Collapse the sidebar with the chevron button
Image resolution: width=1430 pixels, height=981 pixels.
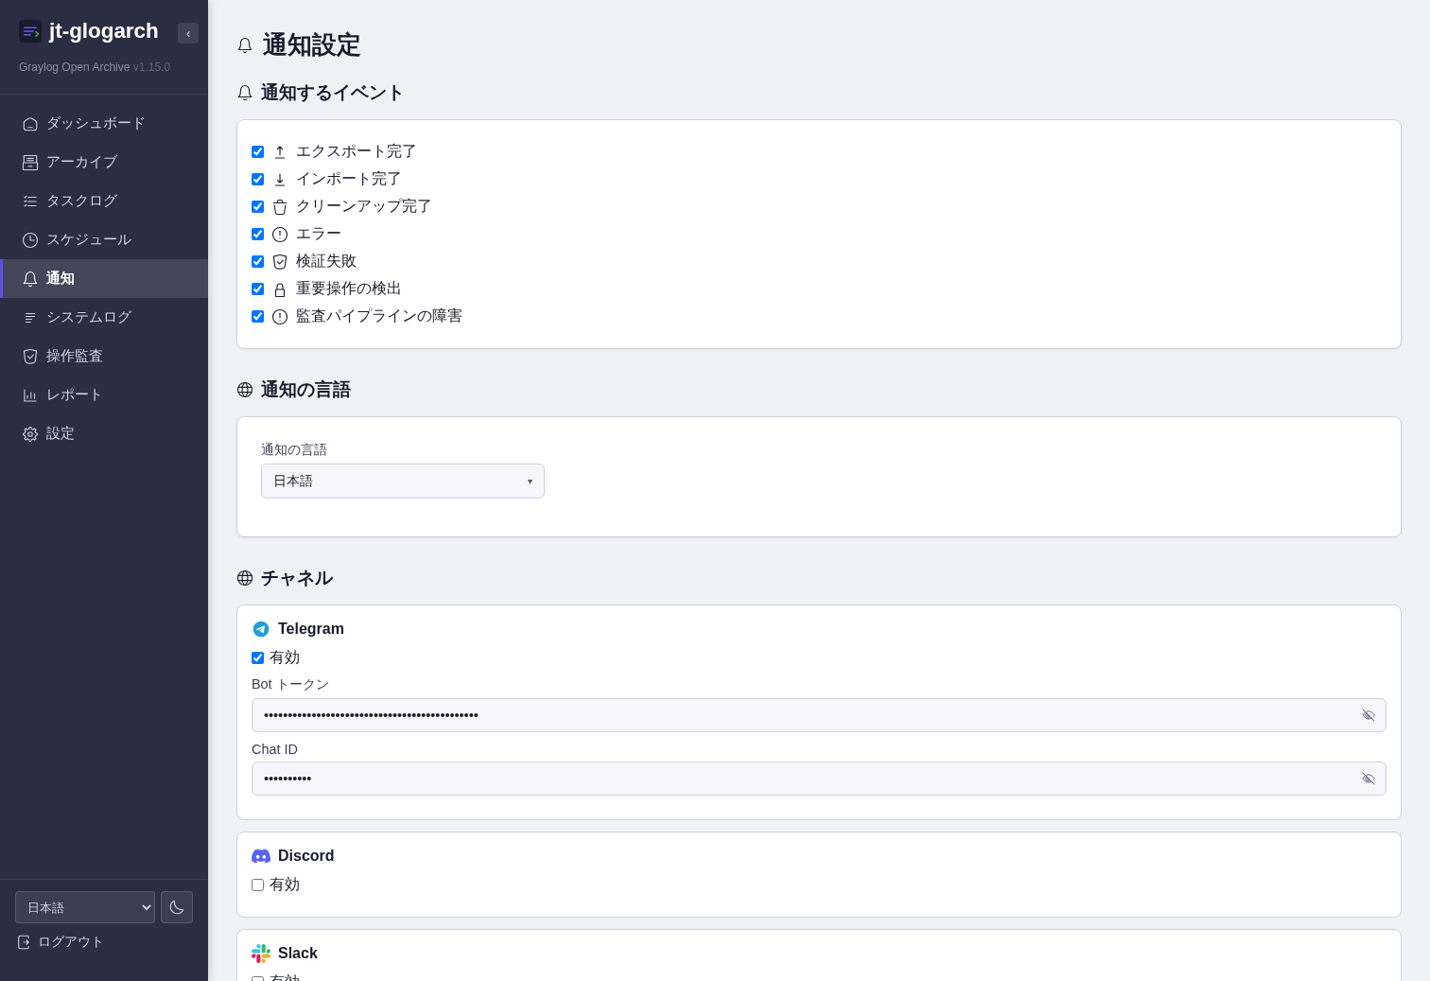188,33
